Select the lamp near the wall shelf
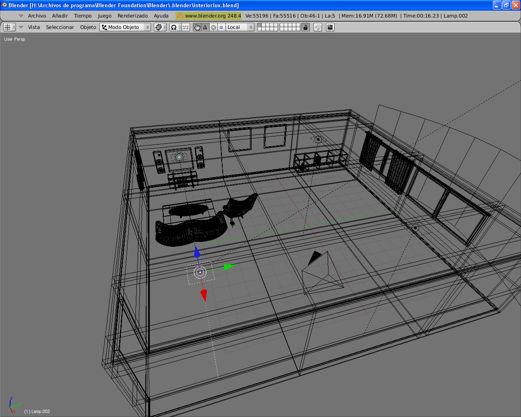Viewport: 521px width, 417px height. [318, 140]
